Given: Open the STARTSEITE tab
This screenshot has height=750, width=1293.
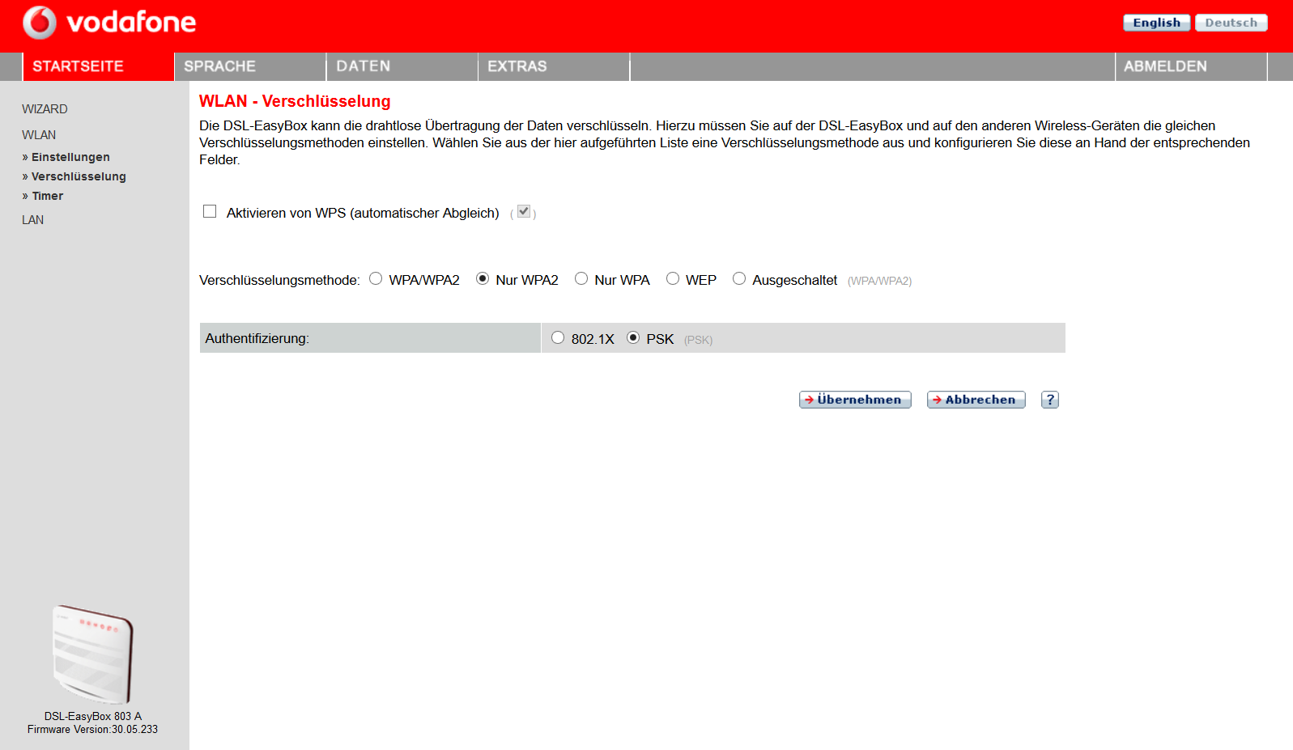Looking at the screenshot, I should pos(98,66).
